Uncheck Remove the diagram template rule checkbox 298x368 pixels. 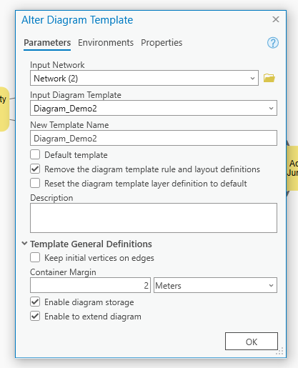(x=35, y=169)
